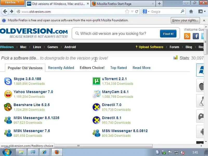Click the search magnifier in Google box
This screenshot has width=208, height=156.
click(183, 11)
